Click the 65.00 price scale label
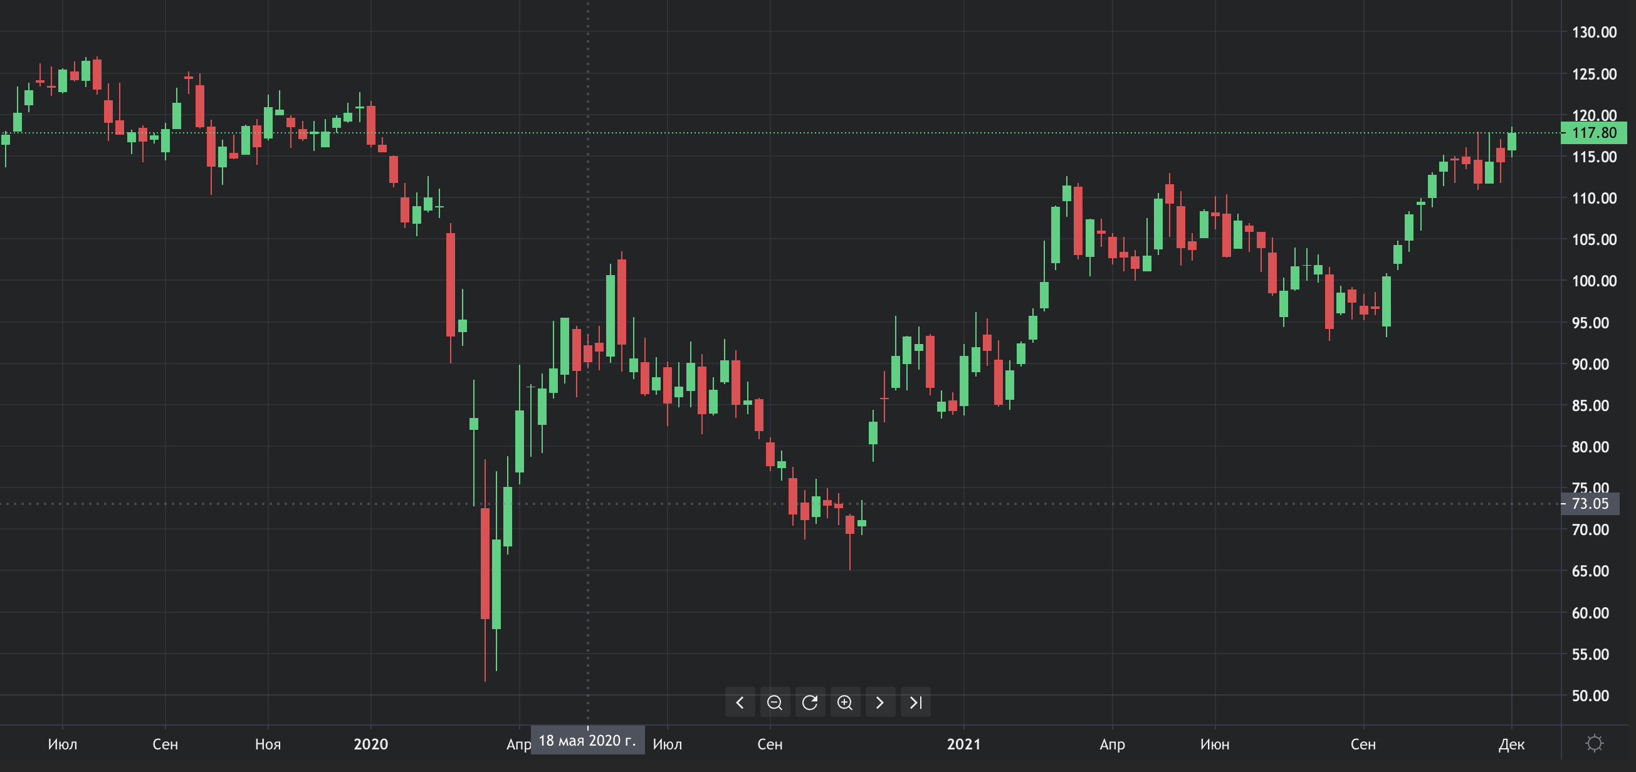1636x772 pixels. point(1590,571)
